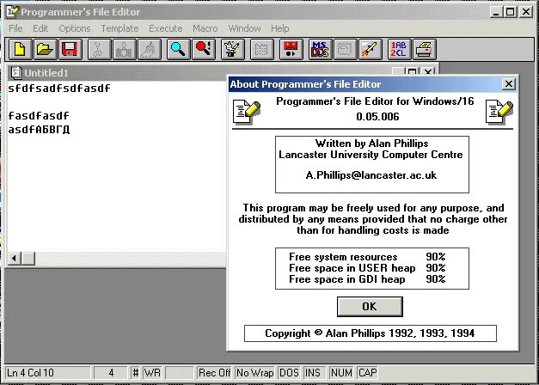
Task: Open the Execute menu
Action: click(x=165, y=28)
